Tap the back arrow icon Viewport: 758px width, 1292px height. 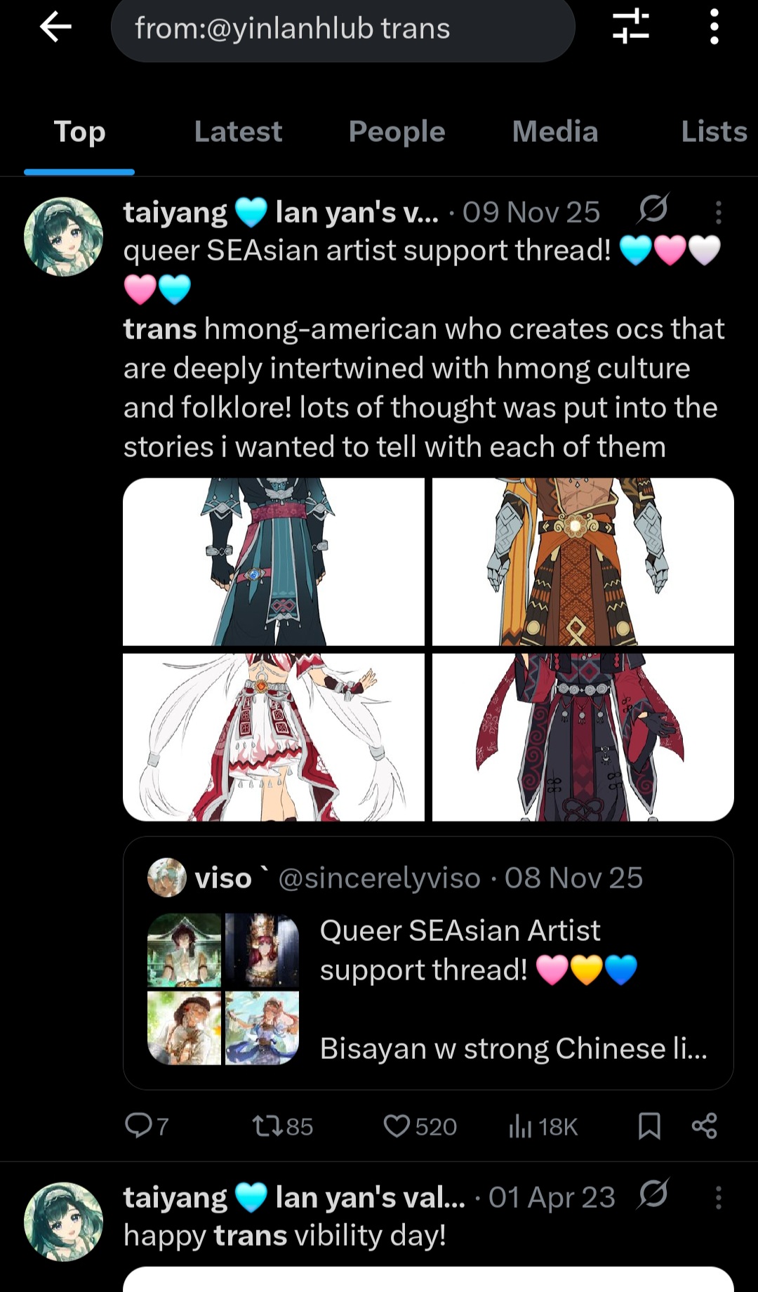(x=56, y=28)
